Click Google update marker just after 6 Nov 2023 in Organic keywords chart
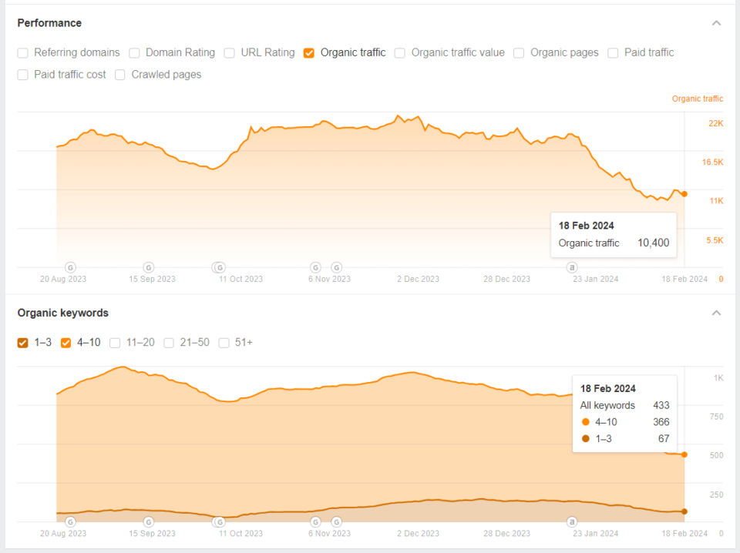The width and height of the screenshot is (740, 553). point(337,522)
